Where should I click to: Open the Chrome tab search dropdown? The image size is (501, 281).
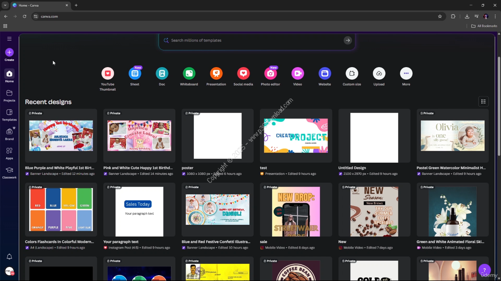5,5
